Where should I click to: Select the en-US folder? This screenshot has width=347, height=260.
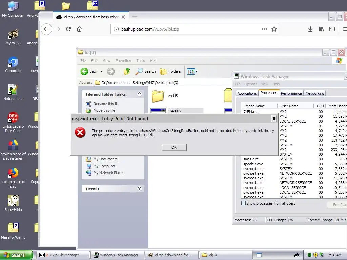click(x=165, y=96)
